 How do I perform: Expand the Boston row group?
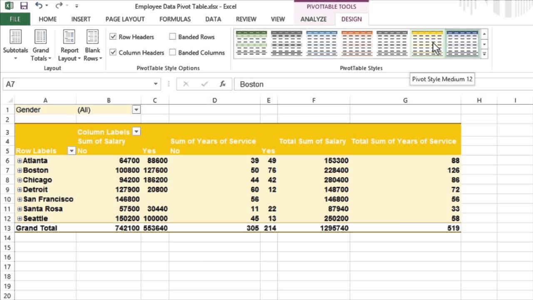point(20,170)
